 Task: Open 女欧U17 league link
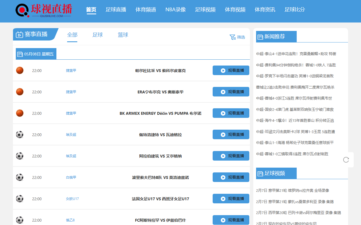pyautogui.click(x=72, y=199)
